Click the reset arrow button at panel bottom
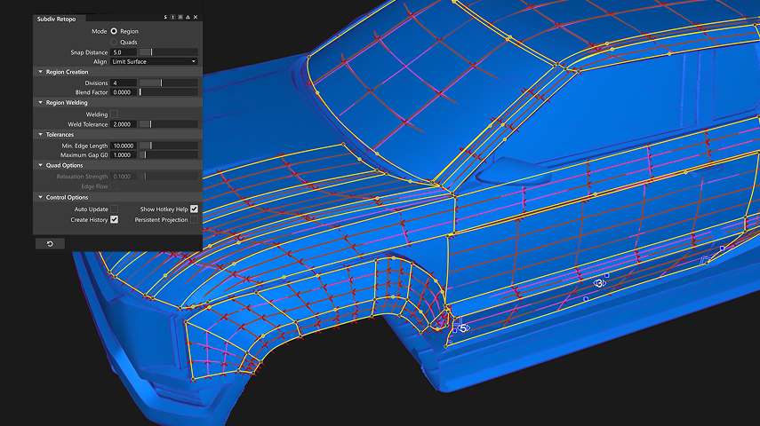760x426 pixels. [x=50, y=243]
